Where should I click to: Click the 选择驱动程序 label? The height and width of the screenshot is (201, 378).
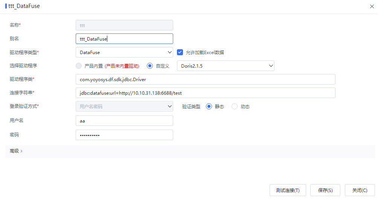[x=23, y=66]
